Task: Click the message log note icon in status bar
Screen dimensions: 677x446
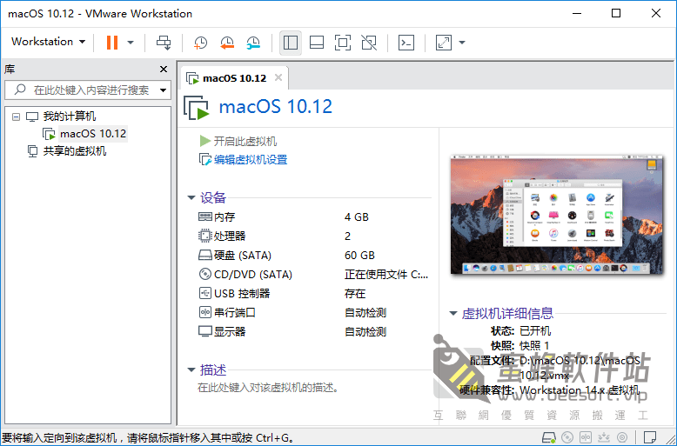Action: pyautogui.click(x=650, y=437)
